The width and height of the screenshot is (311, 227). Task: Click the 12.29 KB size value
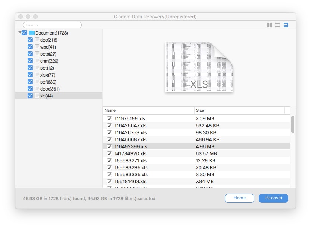click(x=205, y=160)
